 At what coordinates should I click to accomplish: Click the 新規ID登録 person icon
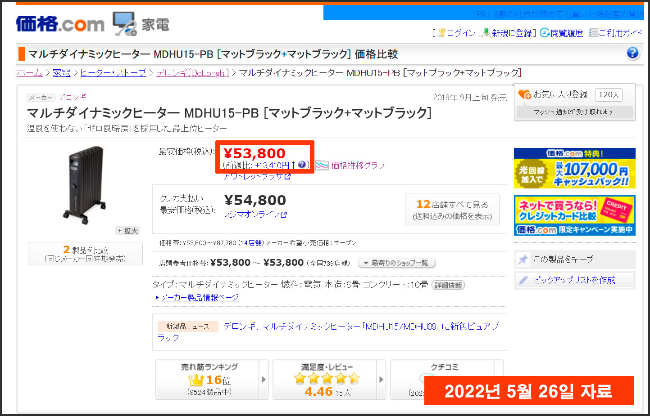(486, 32)
